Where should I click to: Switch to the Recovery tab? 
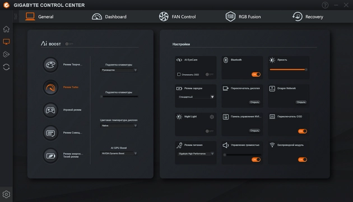[x=308, y=16]
